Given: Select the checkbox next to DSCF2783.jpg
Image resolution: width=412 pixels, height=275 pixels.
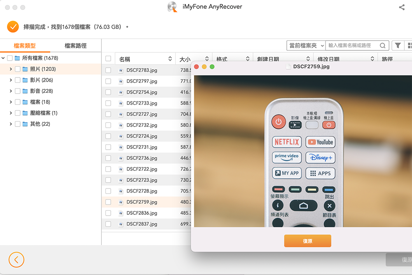Looking at the screenshot, I should (x=108, y=70).
